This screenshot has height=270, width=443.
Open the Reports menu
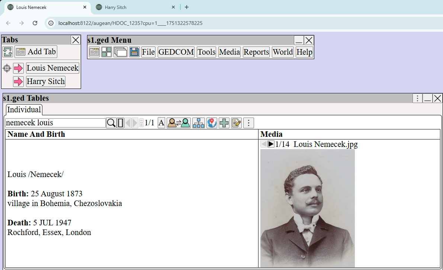click(256, 52)
